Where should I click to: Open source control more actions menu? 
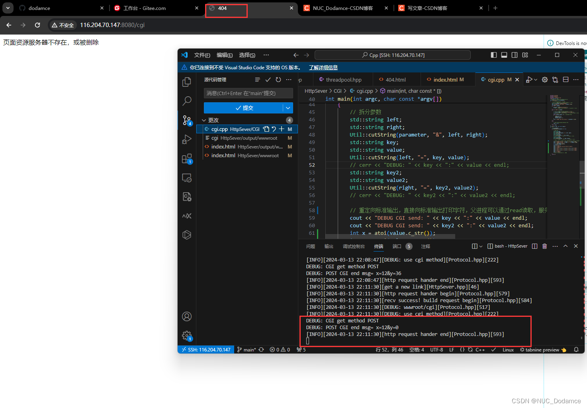click(x=289, y=80)
